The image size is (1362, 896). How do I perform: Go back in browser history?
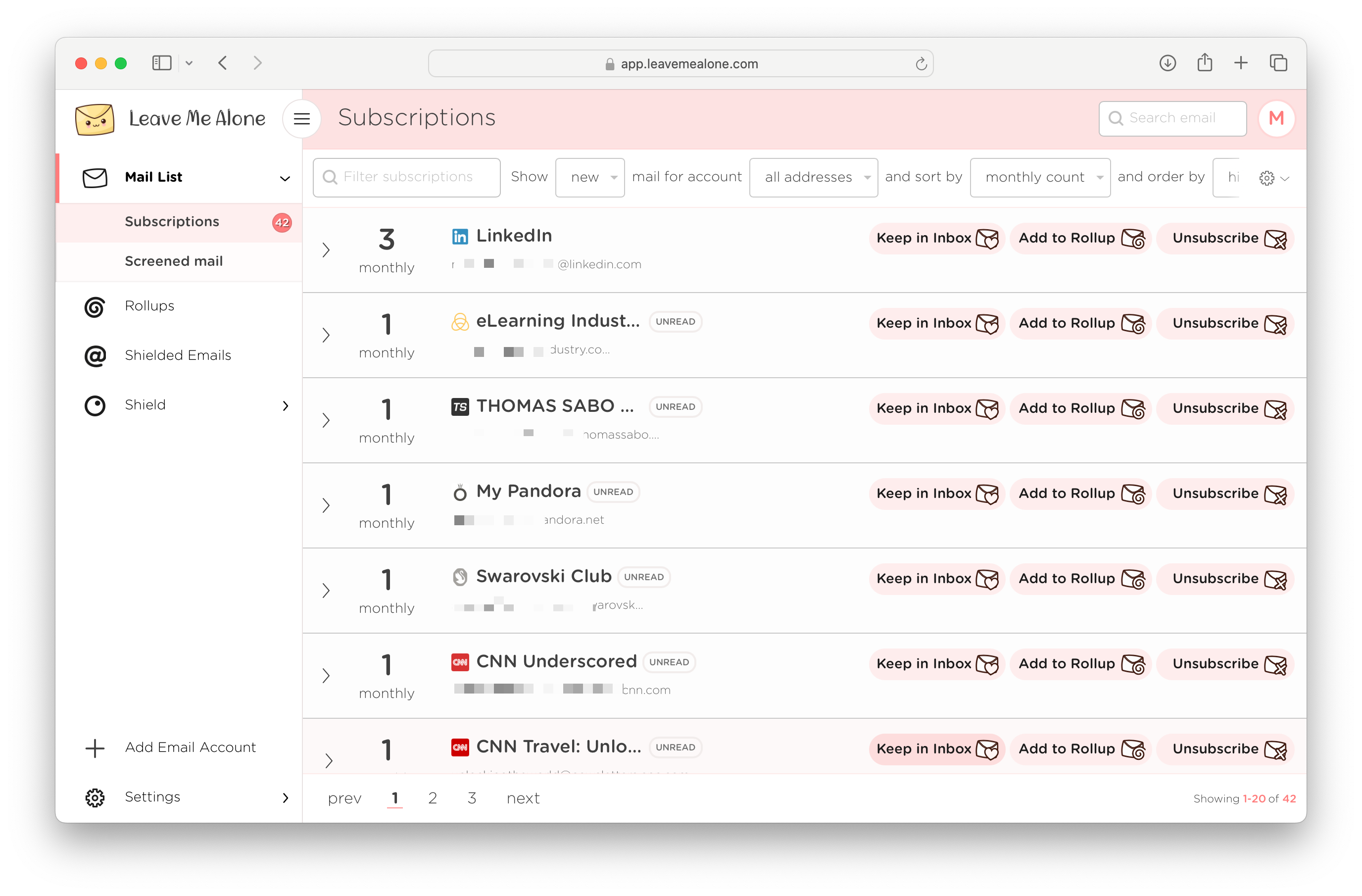tap(223, 63)
